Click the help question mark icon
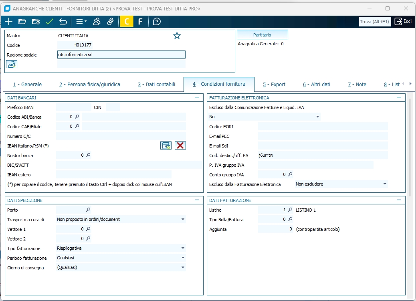This screenshot has width=416, height=301. pyautogui.click(x=157, y=22)
